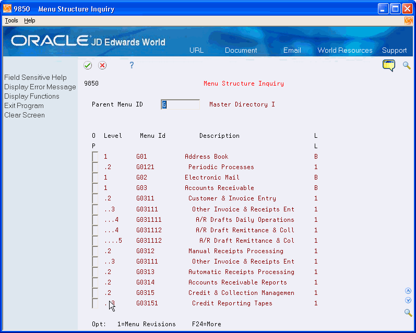The width and height of the screenshot is (416, 333).
Task: Click option field for G031111 row
Action: pyautogui.click(x=95, y=220)
